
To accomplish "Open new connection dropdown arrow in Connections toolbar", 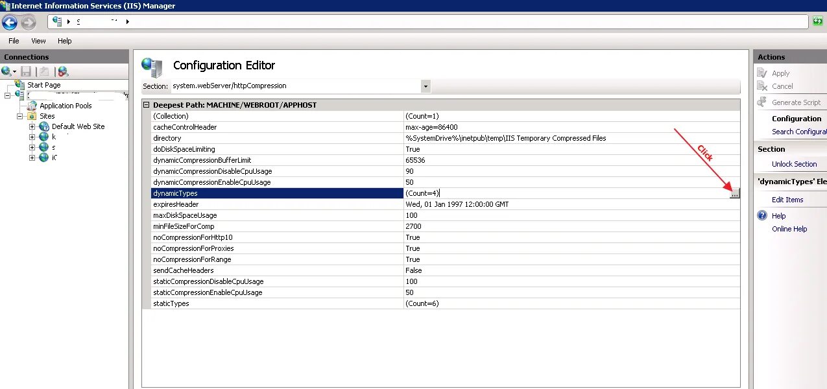I will [14, 71].
